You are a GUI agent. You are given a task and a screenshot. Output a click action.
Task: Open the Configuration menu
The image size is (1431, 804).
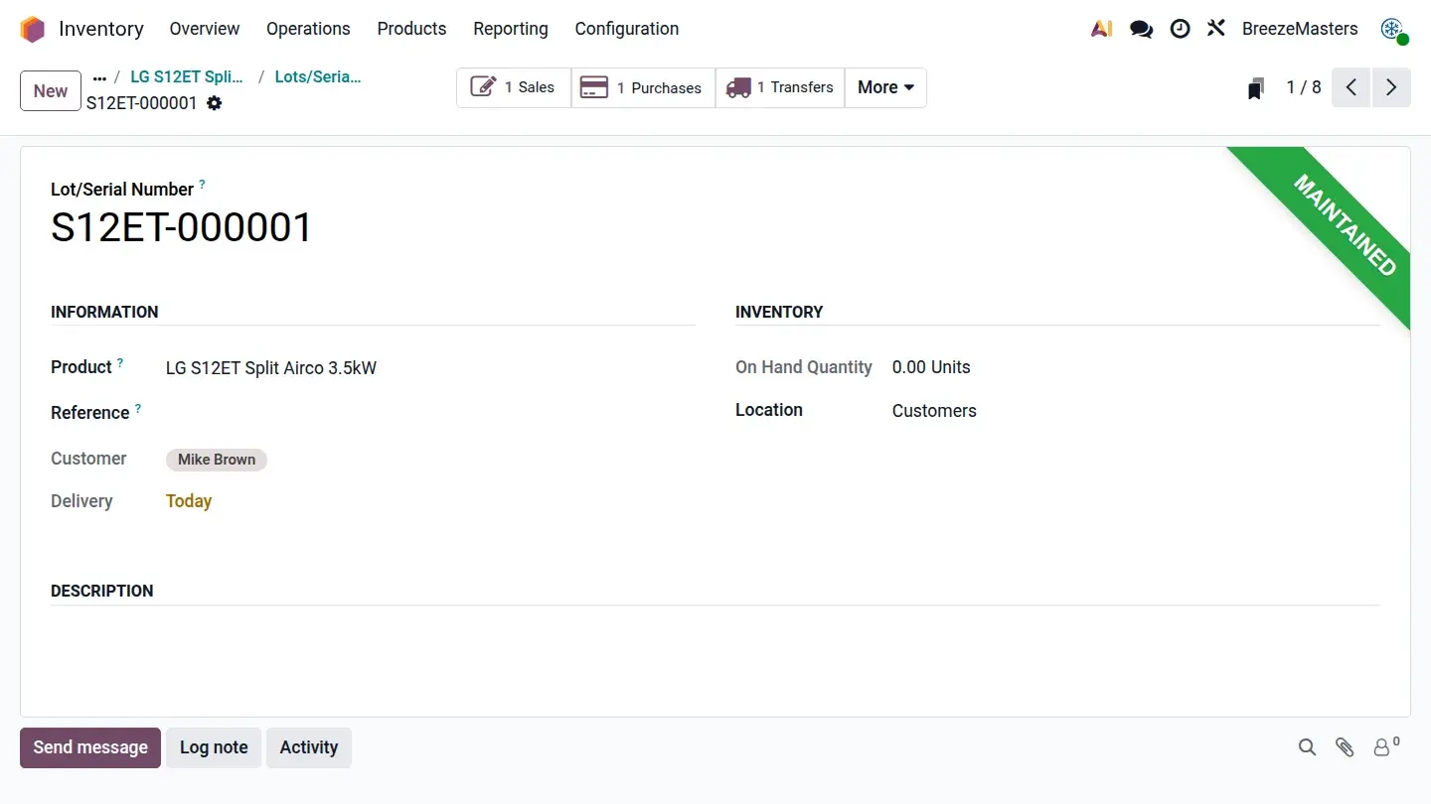(626, 29)
